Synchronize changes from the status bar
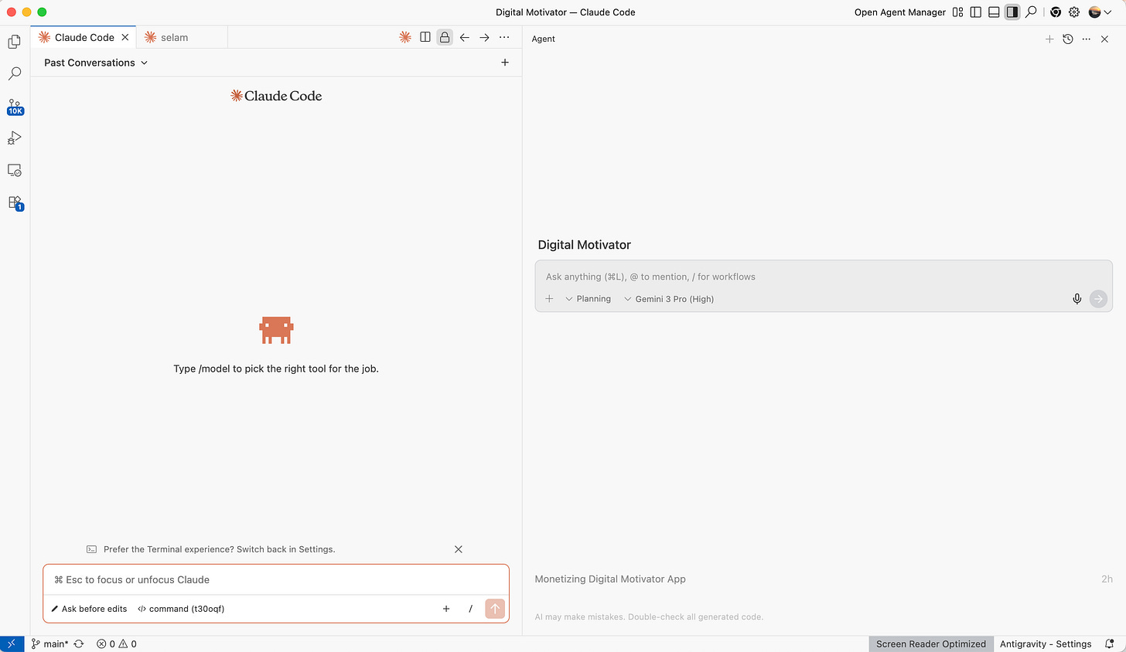 [x=79, y=644]
